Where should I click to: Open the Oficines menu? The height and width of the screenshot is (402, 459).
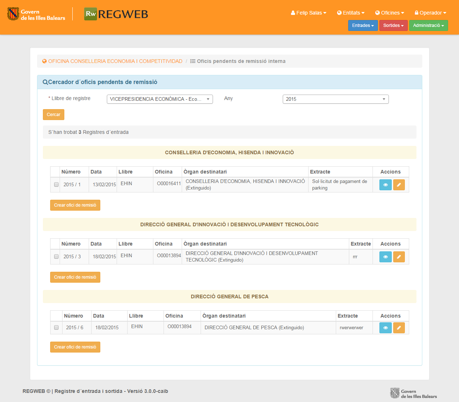pyautogui.click(x=390, y=13)
